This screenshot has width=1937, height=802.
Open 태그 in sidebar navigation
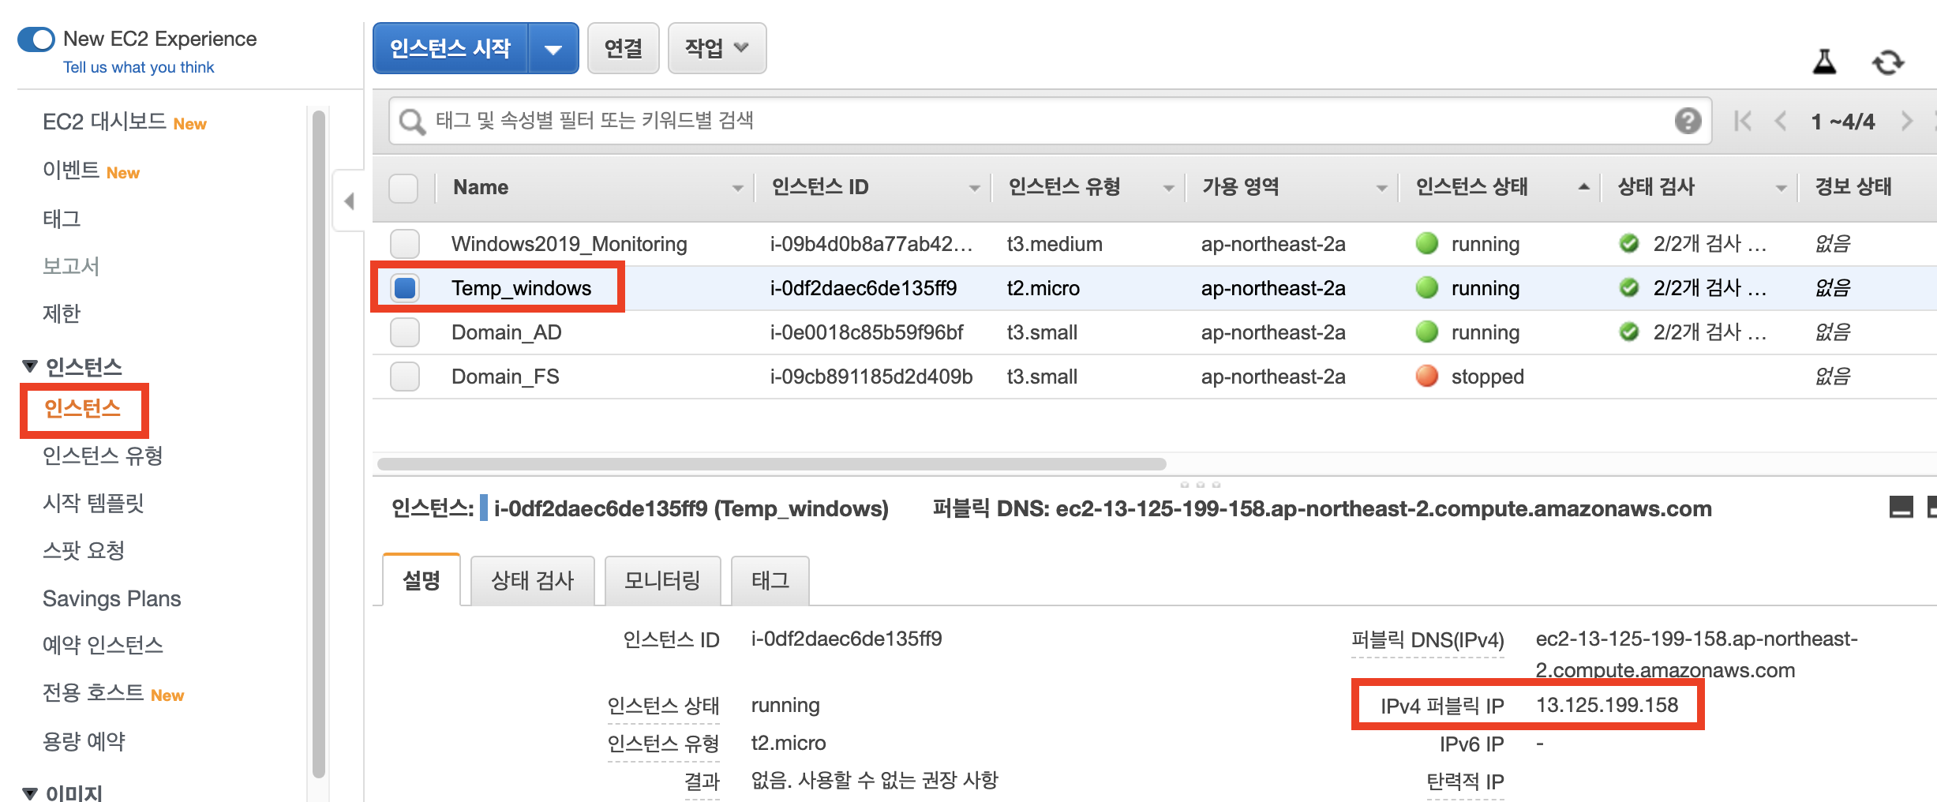click(62, 219)
